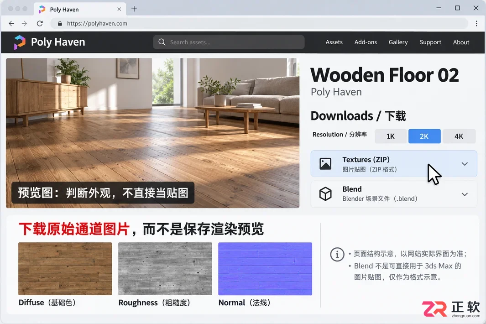The width and height of the screenshot is (486, 324).
Task: Click the search magnifier icon
Action: pos(162,42)
